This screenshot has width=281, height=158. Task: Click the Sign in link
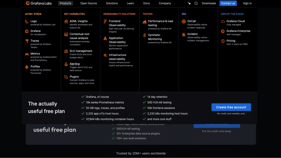point(247,3)
